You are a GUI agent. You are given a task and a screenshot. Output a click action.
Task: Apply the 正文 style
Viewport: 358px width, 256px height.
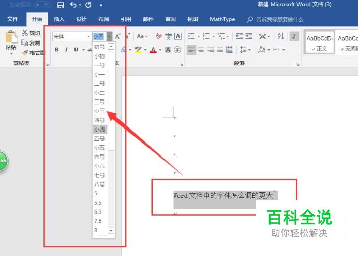319,42
